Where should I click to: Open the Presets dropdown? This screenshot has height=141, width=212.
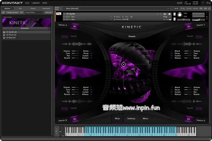pos(133,36)
